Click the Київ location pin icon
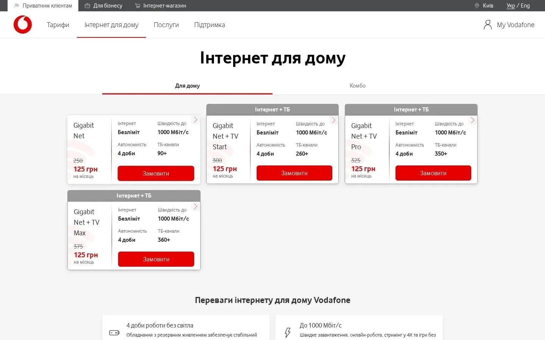This screenshot has height=340, width=545. click(477, 6)
